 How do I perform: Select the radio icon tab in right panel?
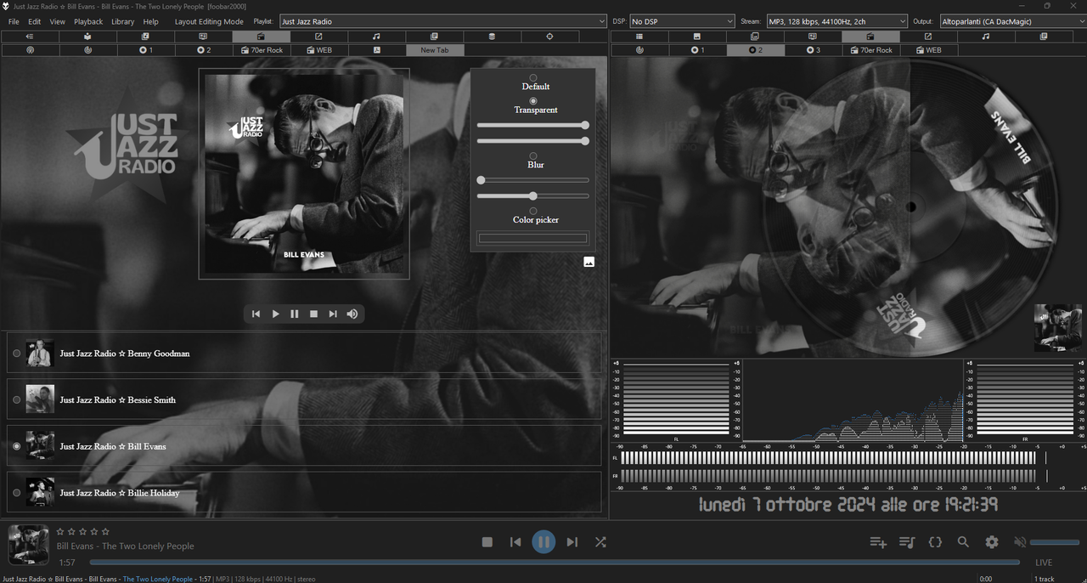(870, 37)
